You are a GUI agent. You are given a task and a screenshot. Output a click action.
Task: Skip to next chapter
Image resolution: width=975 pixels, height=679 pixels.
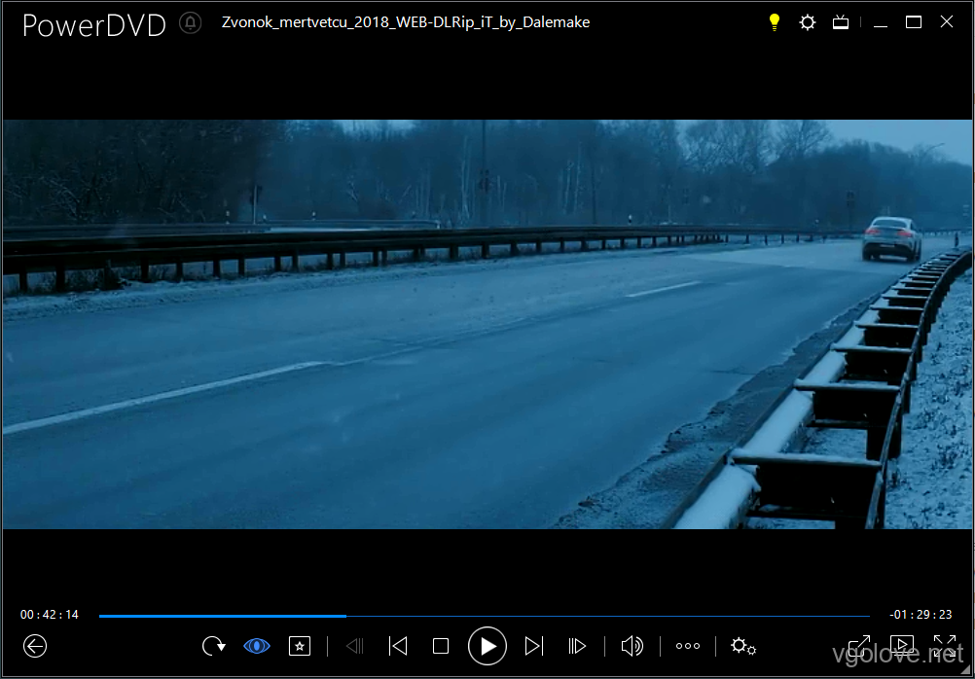[534, 646]
